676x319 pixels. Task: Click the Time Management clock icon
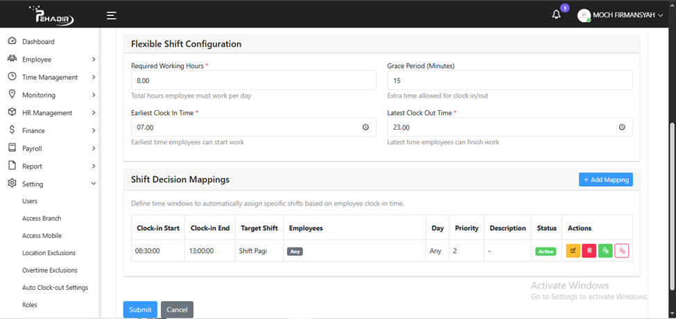pos(12,77)
